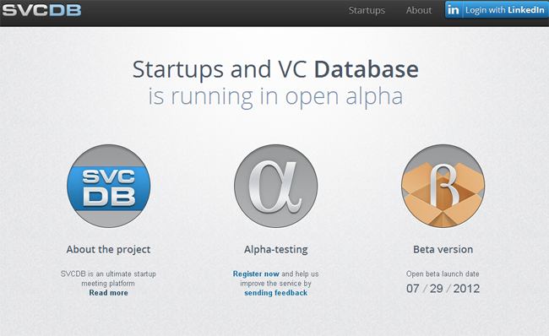Screen dimensions: 549x336
Task: Click the Register now link
Action: (x=256, y=274)
